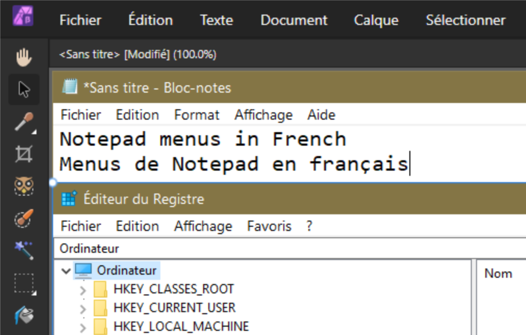The width and height of the screenshot is (526, 335).
Task: Open the Texte menu
Action: 217,20
